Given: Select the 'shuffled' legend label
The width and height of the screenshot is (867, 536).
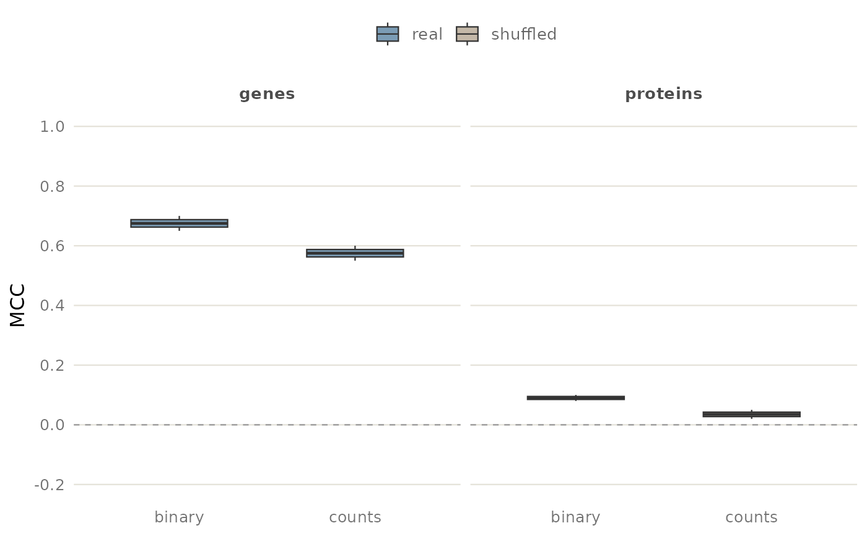Looking at the screenshot, I should point(524,35).
